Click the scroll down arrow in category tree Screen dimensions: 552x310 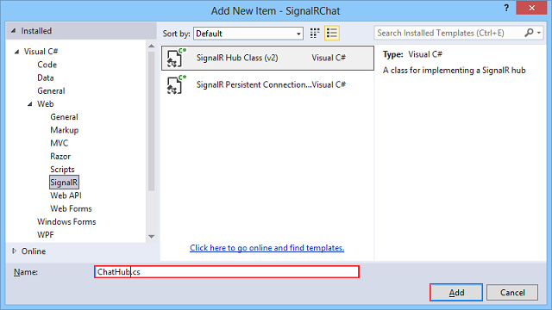(x=152, y=237)
